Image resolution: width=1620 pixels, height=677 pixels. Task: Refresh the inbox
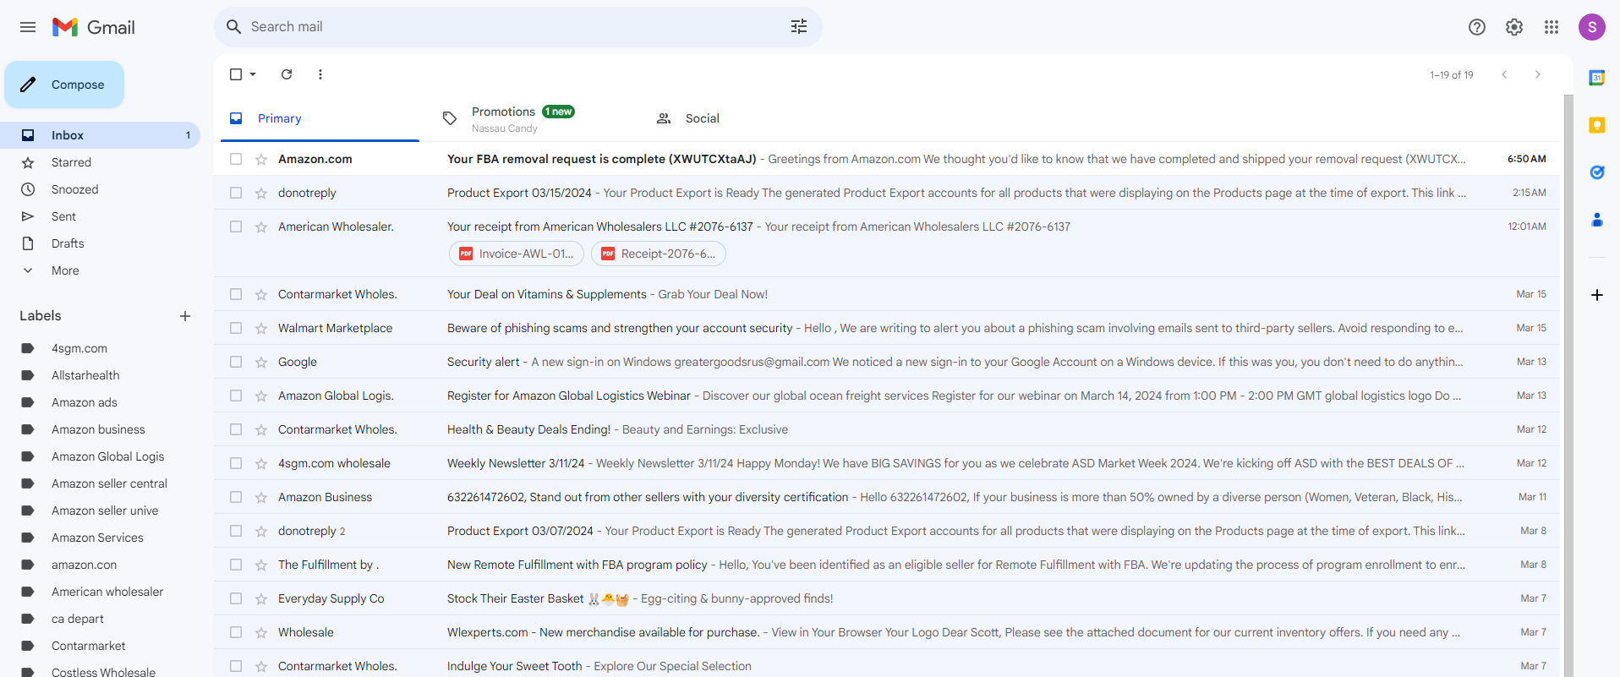(287, 74)
